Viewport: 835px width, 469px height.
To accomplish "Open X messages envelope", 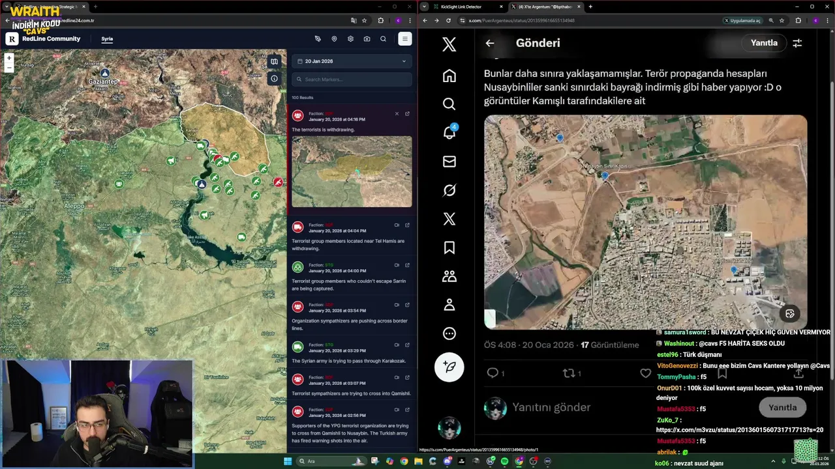I will coord(449,162).
